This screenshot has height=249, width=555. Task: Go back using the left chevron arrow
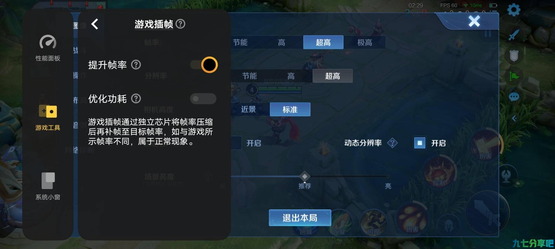coord(95,24)
